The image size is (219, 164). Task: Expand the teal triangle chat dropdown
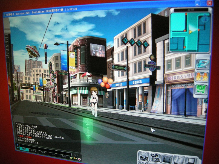18,148
